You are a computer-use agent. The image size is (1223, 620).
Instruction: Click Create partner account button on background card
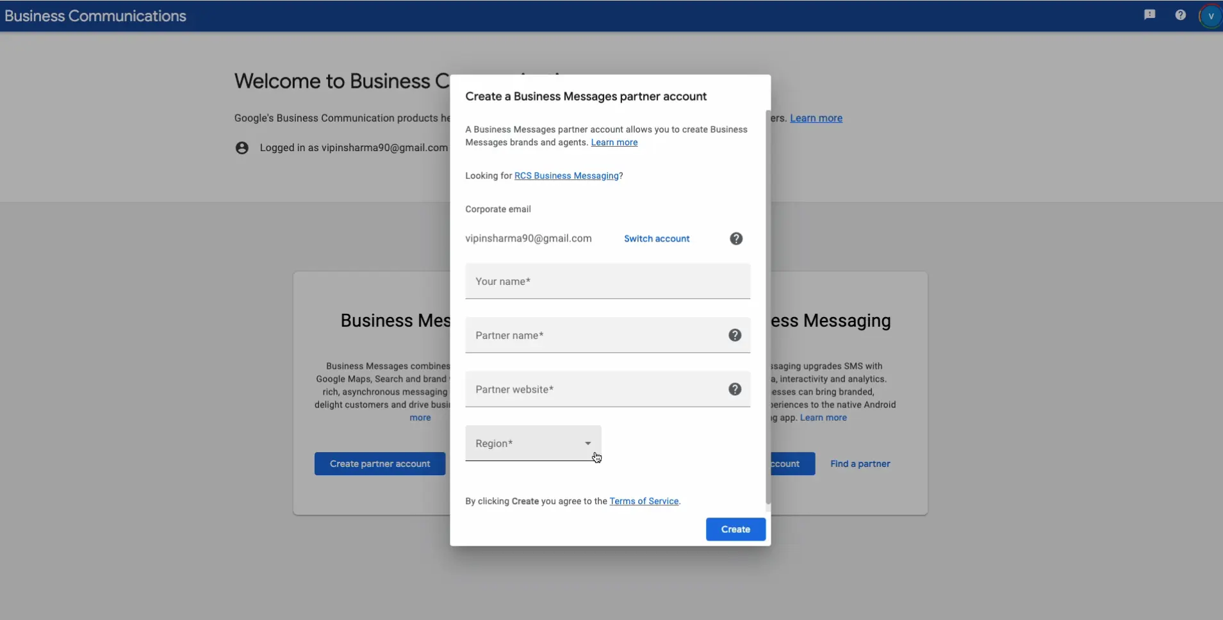pyautogui.click(x=380, y=464)
